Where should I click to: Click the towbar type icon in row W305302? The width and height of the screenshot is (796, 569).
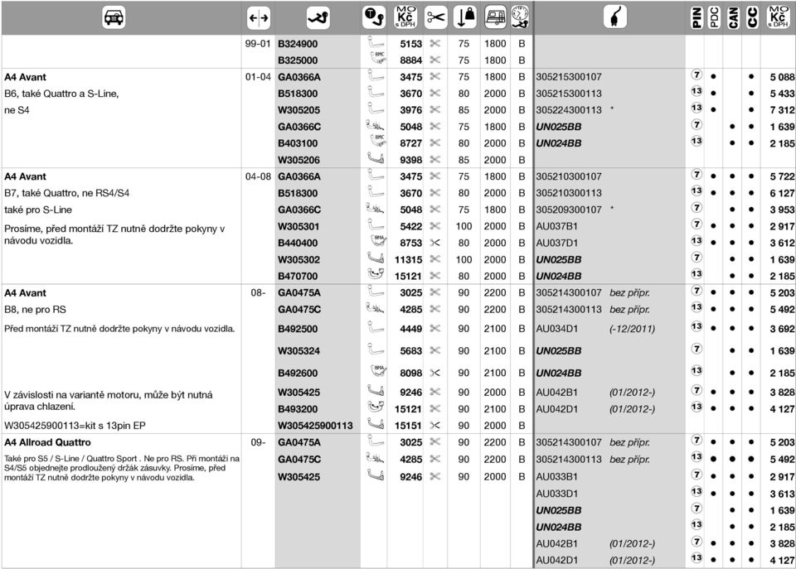376,258
